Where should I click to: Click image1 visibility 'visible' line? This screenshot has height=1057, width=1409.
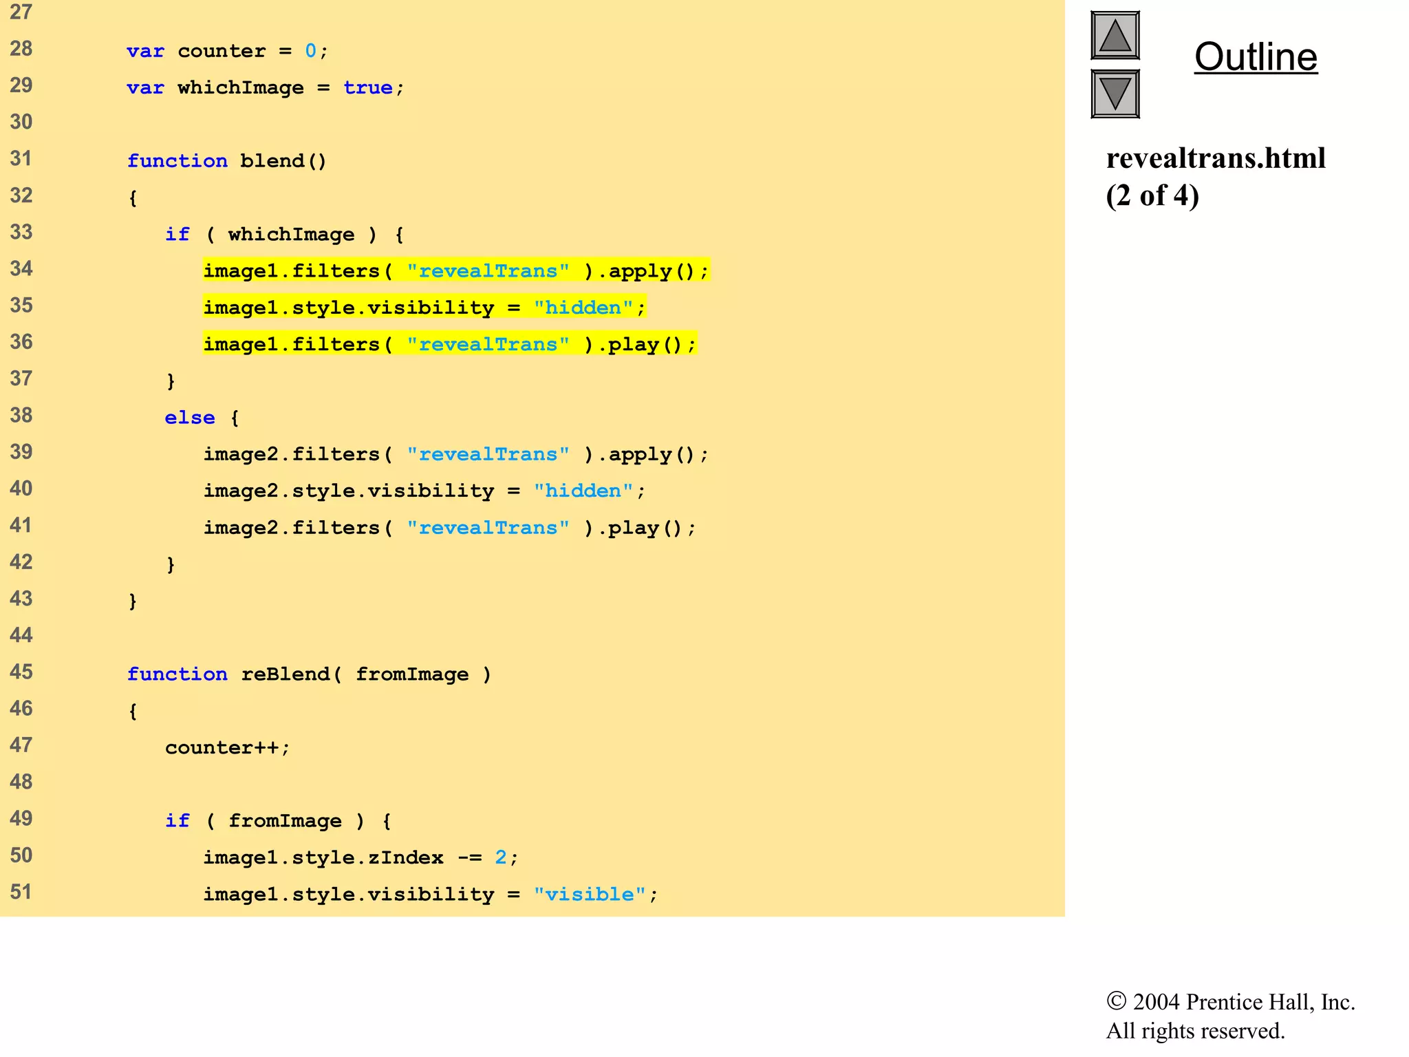pos(431,895)
